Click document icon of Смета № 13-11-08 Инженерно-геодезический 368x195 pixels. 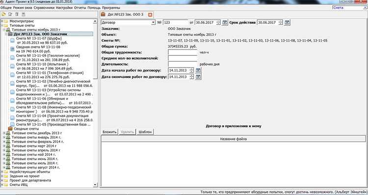tap(12, 109)
